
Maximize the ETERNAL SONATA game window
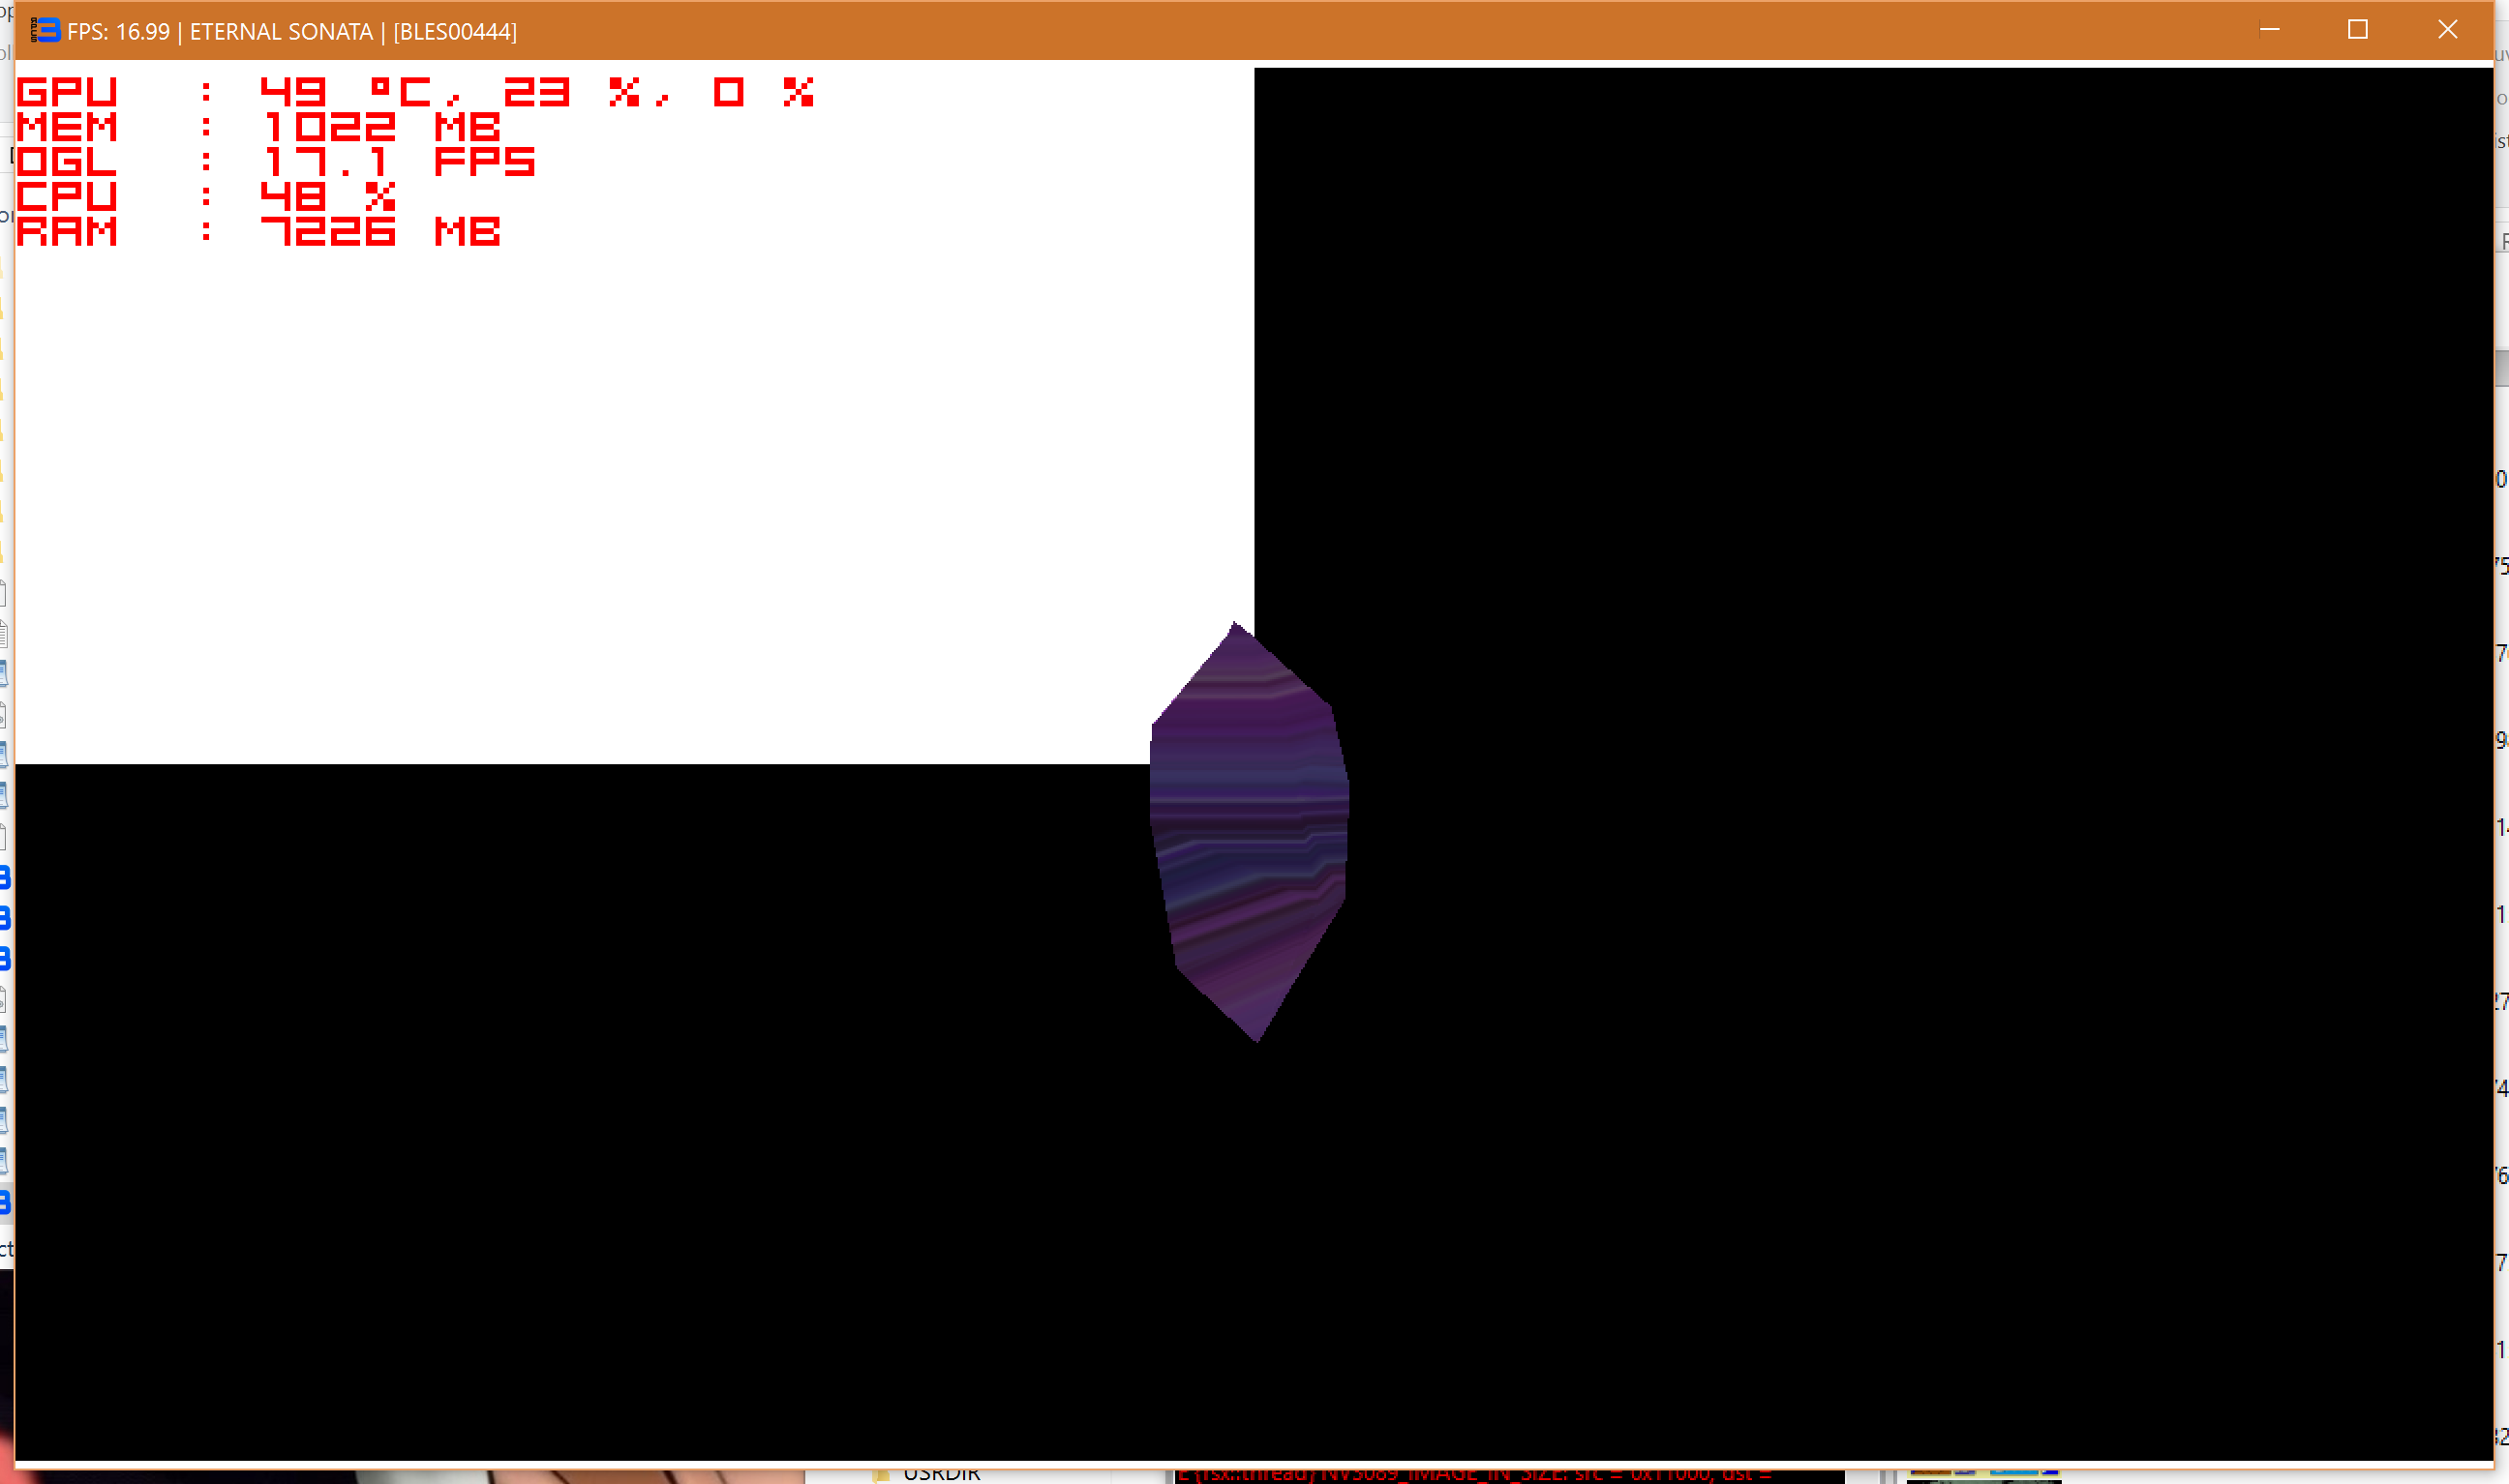click(x=2358, y=30)
